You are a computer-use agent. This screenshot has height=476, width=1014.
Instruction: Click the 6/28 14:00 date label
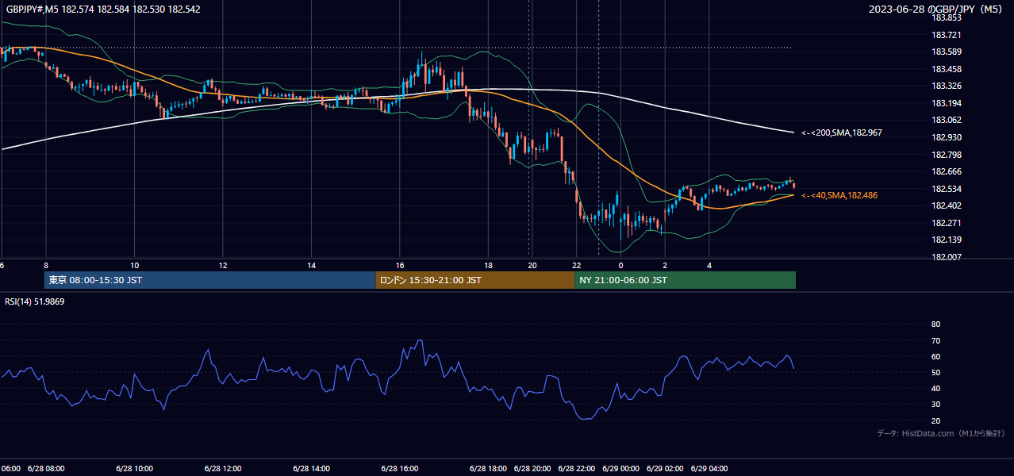coord(312,468)
